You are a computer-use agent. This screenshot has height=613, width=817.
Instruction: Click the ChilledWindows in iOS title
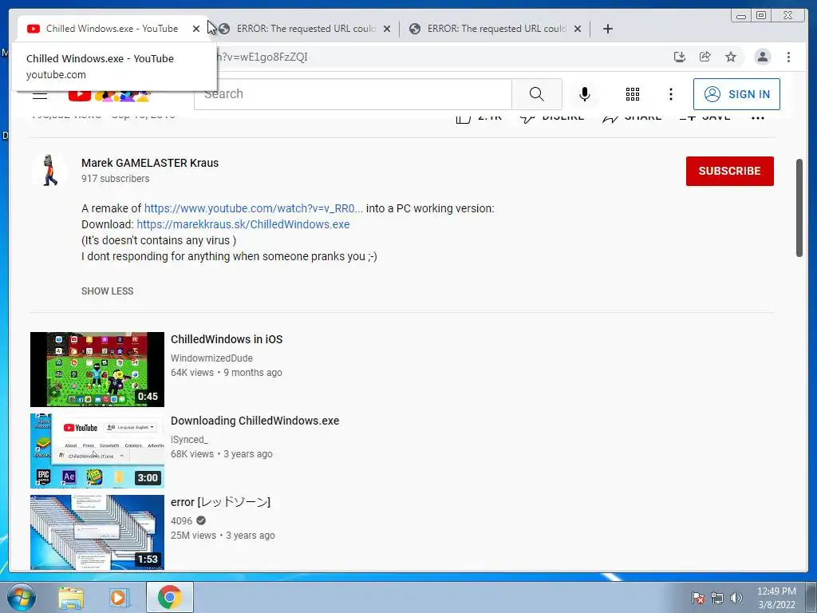point(227,339)
